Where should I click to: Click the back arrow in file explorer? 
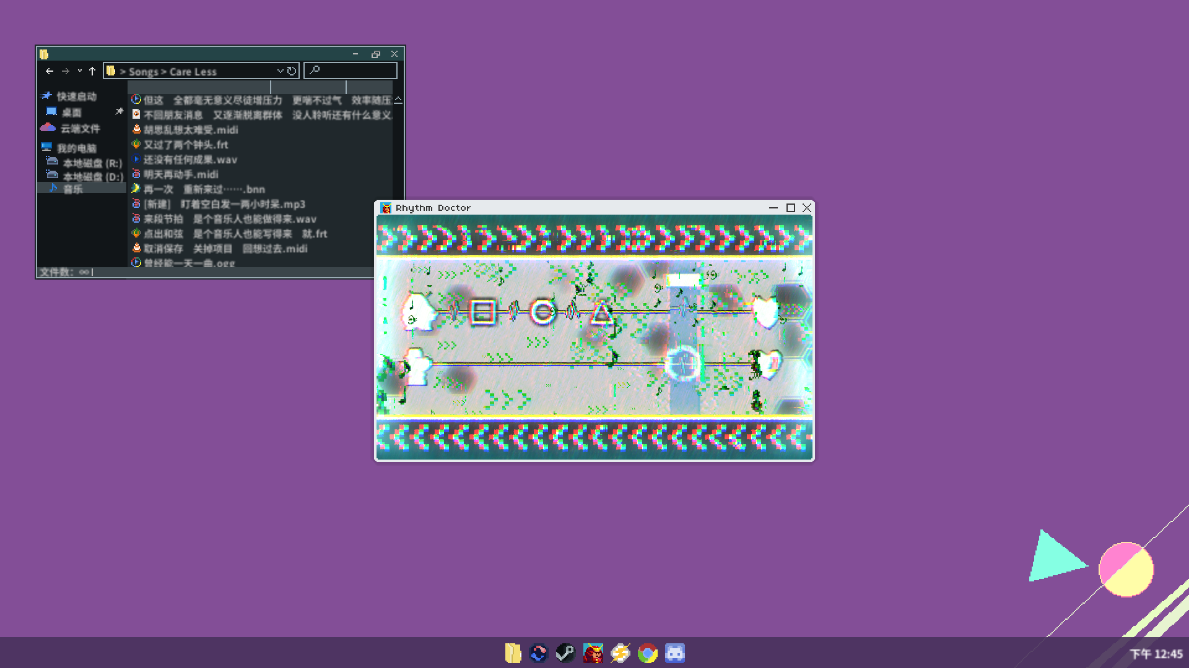tap(50, 71)
